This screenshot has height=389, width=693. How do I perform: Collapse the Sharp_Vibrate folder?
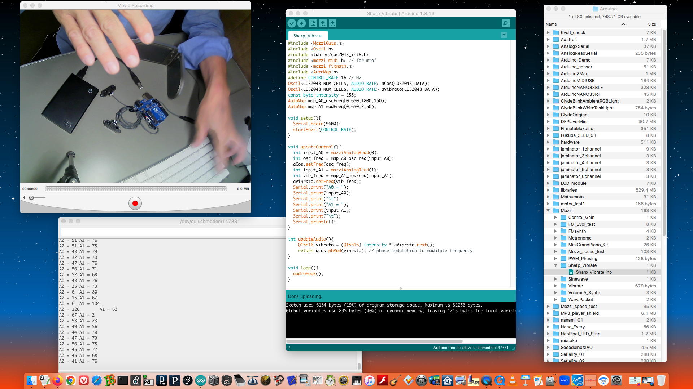556,265
